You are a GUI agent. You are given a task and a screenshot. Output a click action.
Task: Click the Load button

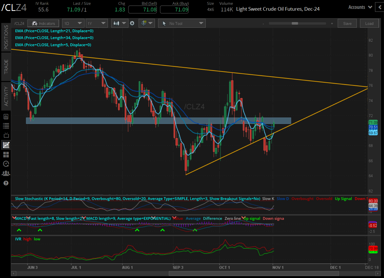[x=370, y=23]
